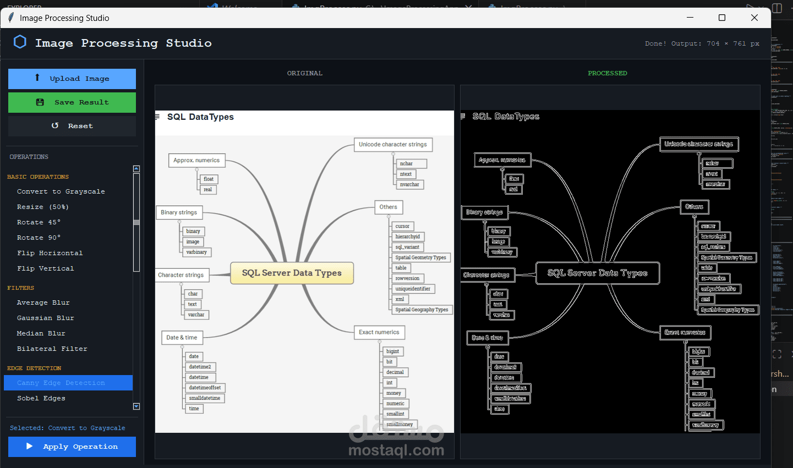Image resolution: width=793 pixels, height=468 pixels.
Task: Choose Rotate 45° from the operations list
Action: click(68, 222)
